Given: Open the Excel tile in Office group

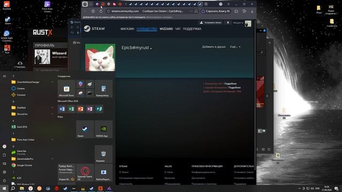Looking at the screenshot, I should [71, 109].
